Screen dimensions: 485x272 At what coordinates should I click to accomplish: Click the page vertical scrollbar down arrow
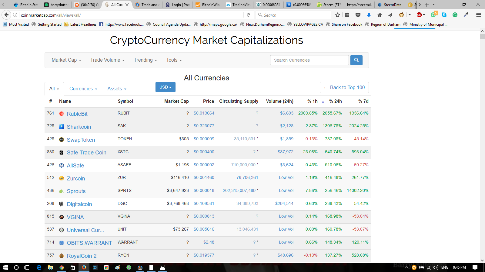coord(482,260)
